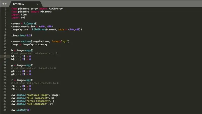Click 'g[:, :, 0] = 0' on line 22

pyautogui.click(x=21, y=71)
